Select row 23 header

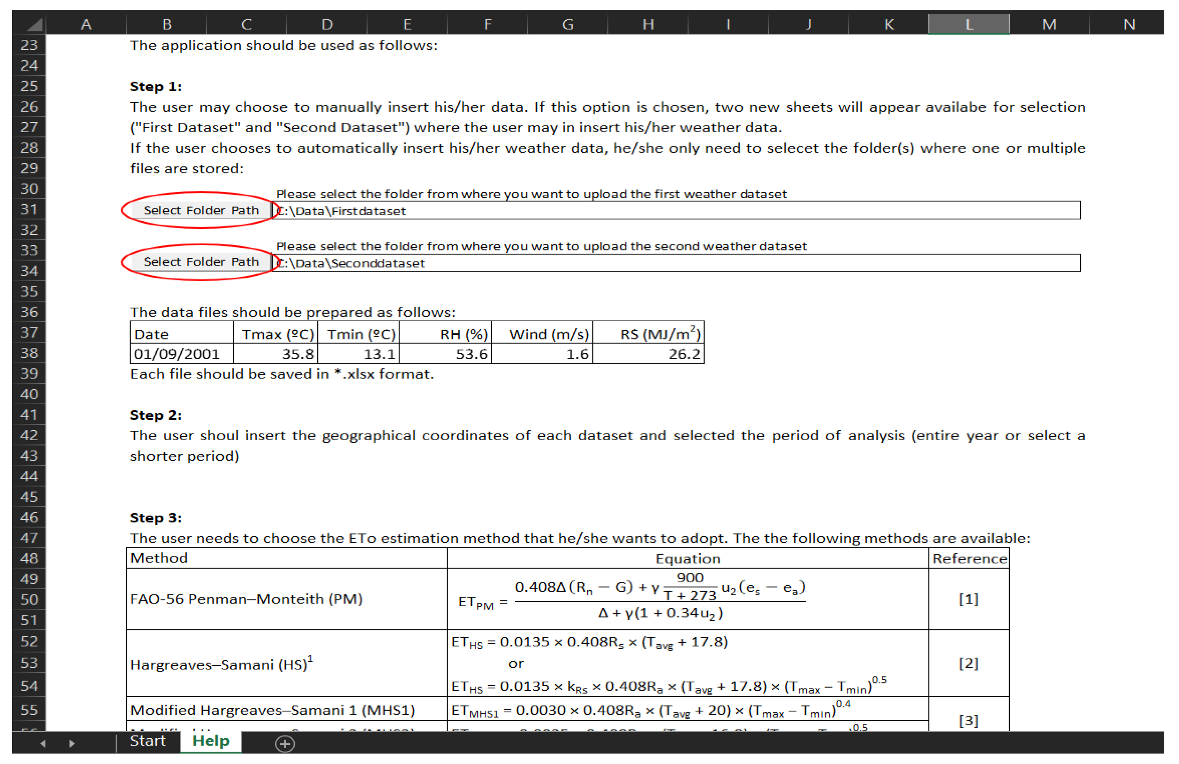point(29,45)
